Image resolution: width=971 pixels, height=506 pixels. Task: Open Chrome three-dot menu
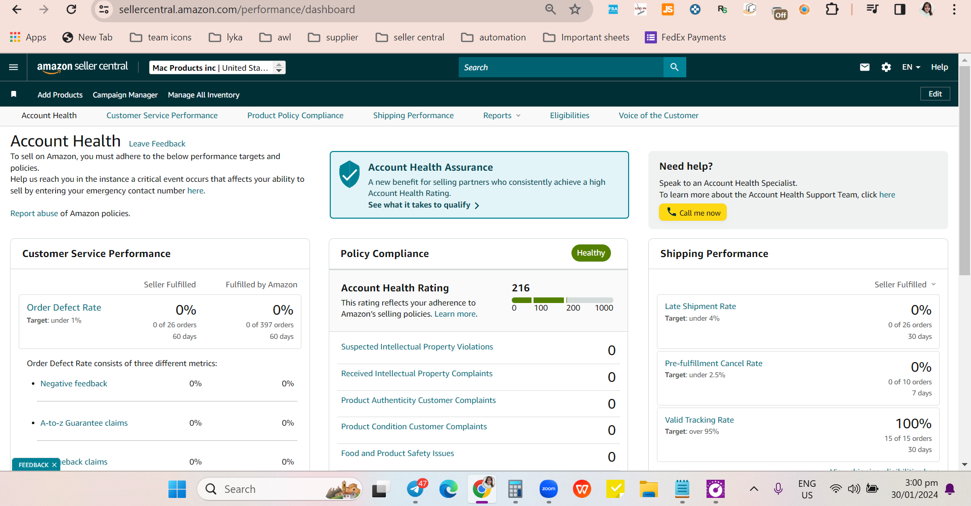(954, 10)
